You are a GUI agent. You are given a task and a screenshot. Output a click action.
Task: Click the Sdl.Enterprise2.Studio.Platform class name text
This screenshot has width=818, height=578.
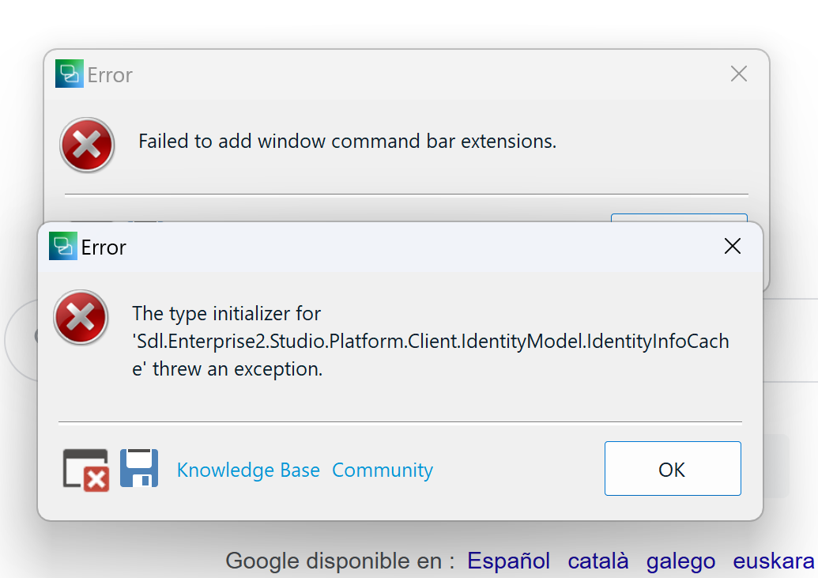(431, 341)
